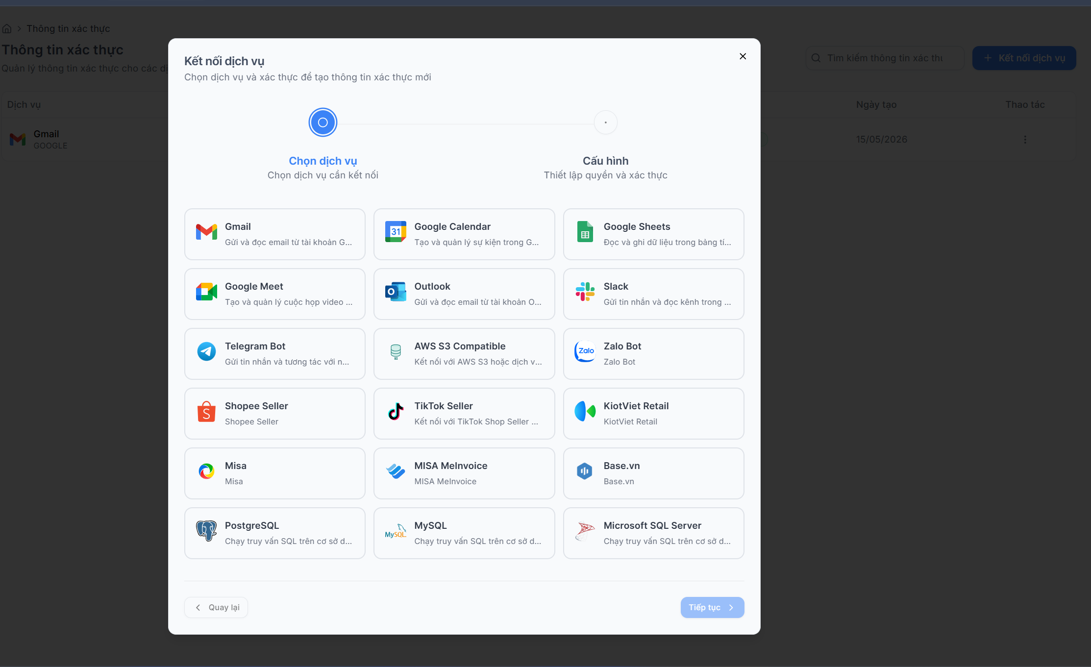The image size is (1091, 667).
Task: Click the Zalo Bot logo icon
Action: pos(585,351)
